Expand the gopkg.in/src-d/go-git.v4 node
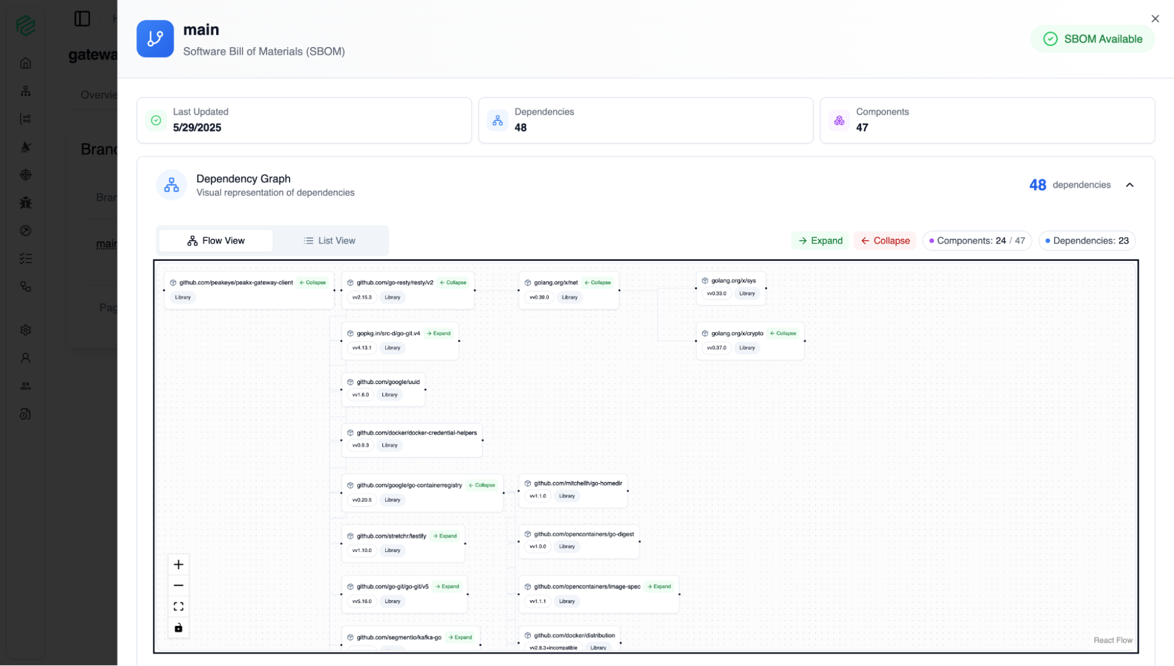The image size is (1174, 666). 439,333
